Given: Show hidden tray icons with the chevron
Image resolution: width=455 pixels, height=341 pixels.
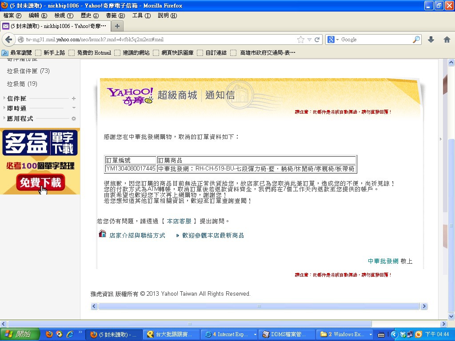Looking at the screenshot, I should coord(394,335).
